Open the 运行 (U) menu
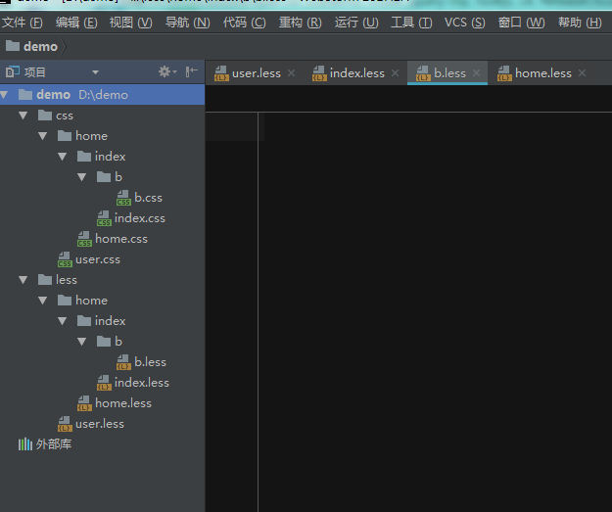 pyautogui.click(x=356, y=23)
